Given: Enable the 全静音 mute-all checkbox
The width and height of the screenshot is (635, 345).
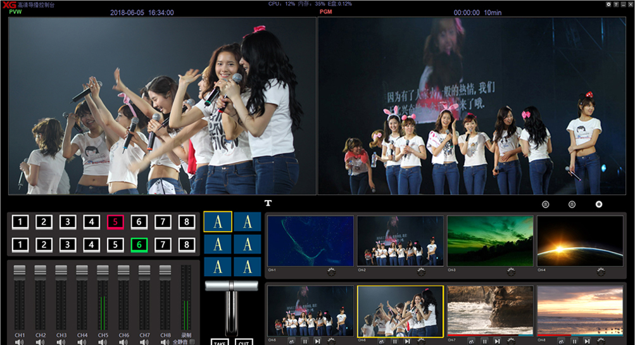Looking at the screenshot, I should (192, 342).
